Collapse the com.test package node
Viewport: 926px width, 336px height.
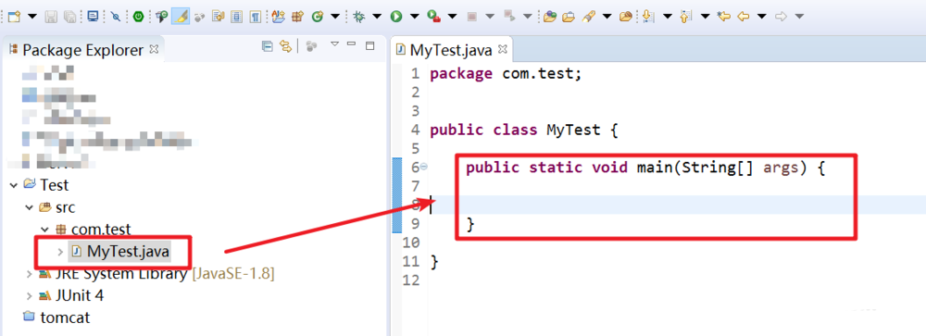click(x=44, y=230)
